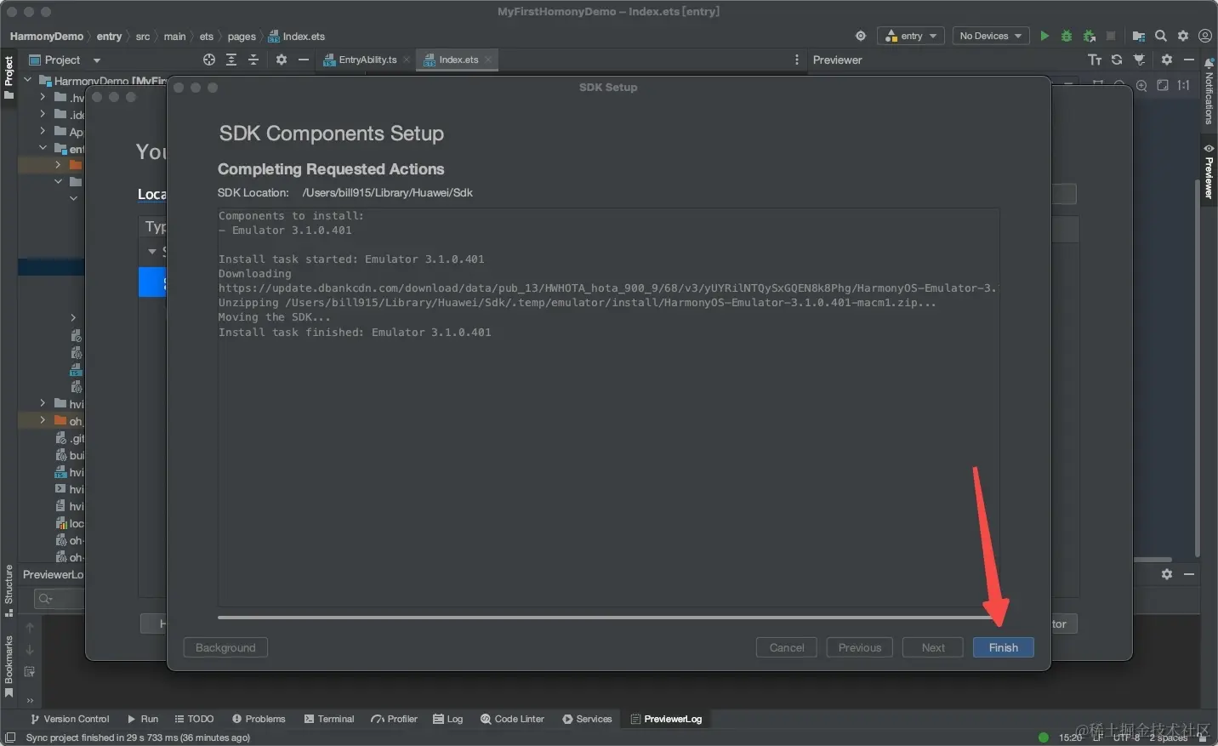Hide the PreviewerLog panel with minus icon
Screen dimensions: 1218x746
tap(1189, 574)
